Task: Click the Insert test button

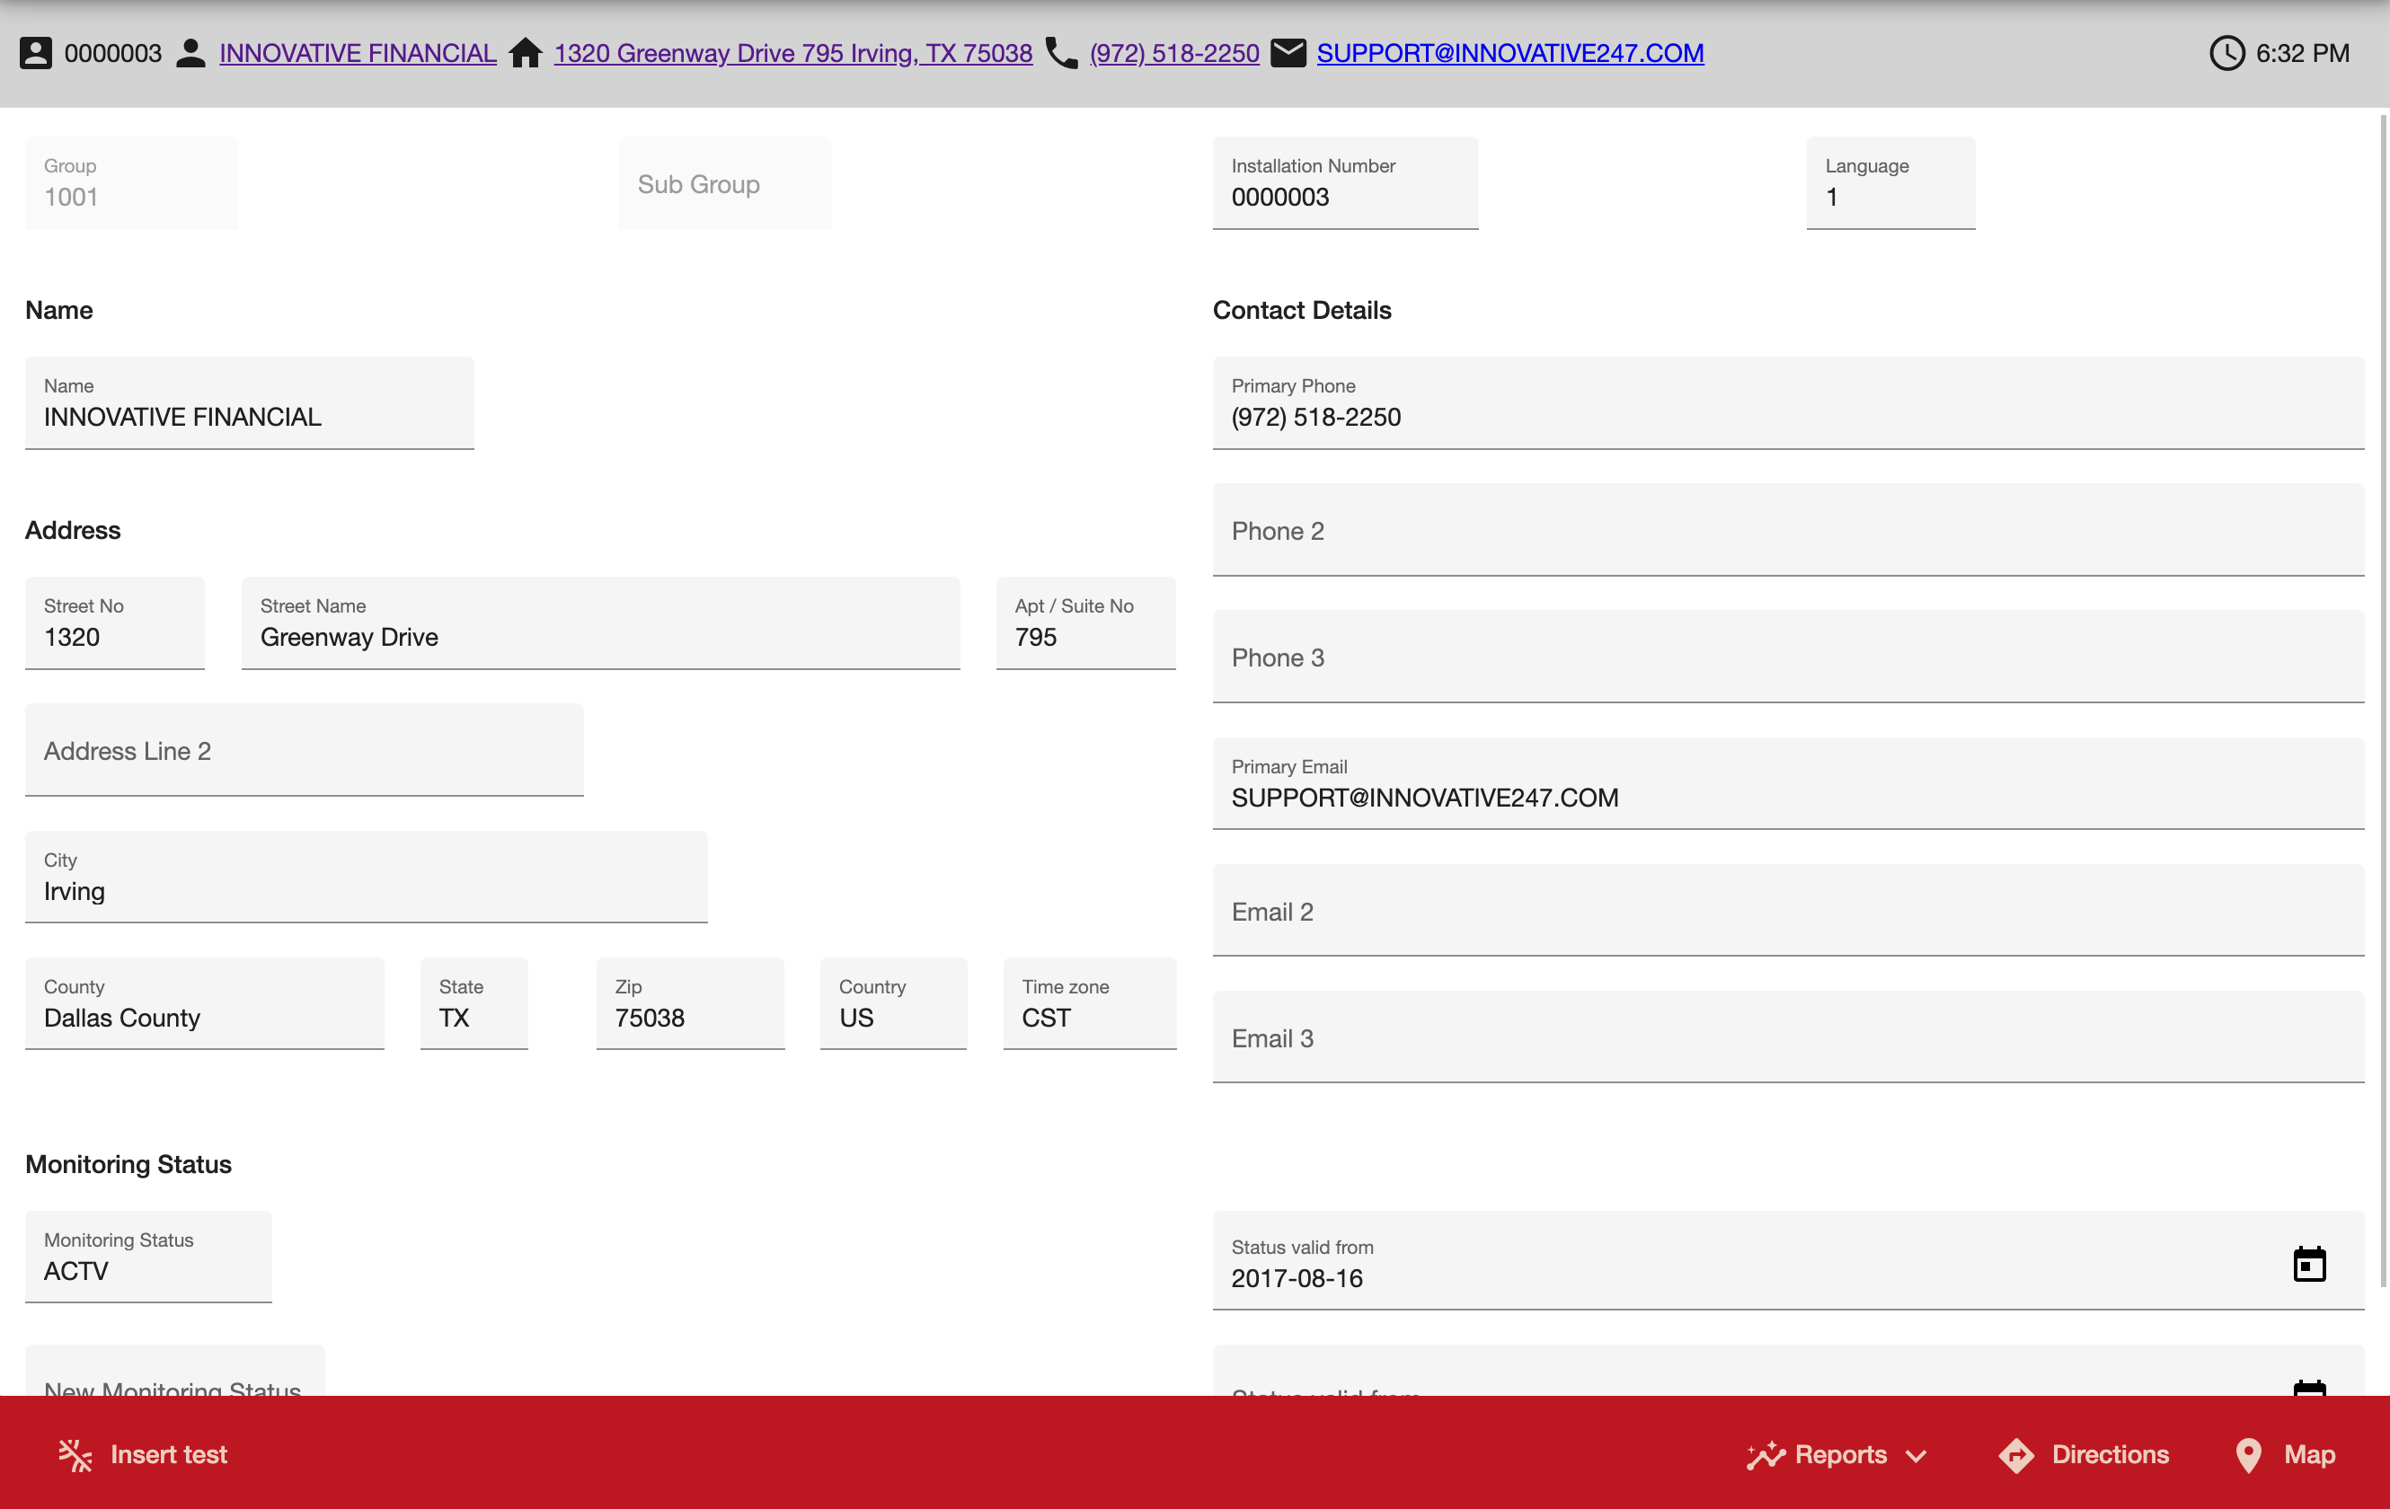Action: [x=143, y=1454]
